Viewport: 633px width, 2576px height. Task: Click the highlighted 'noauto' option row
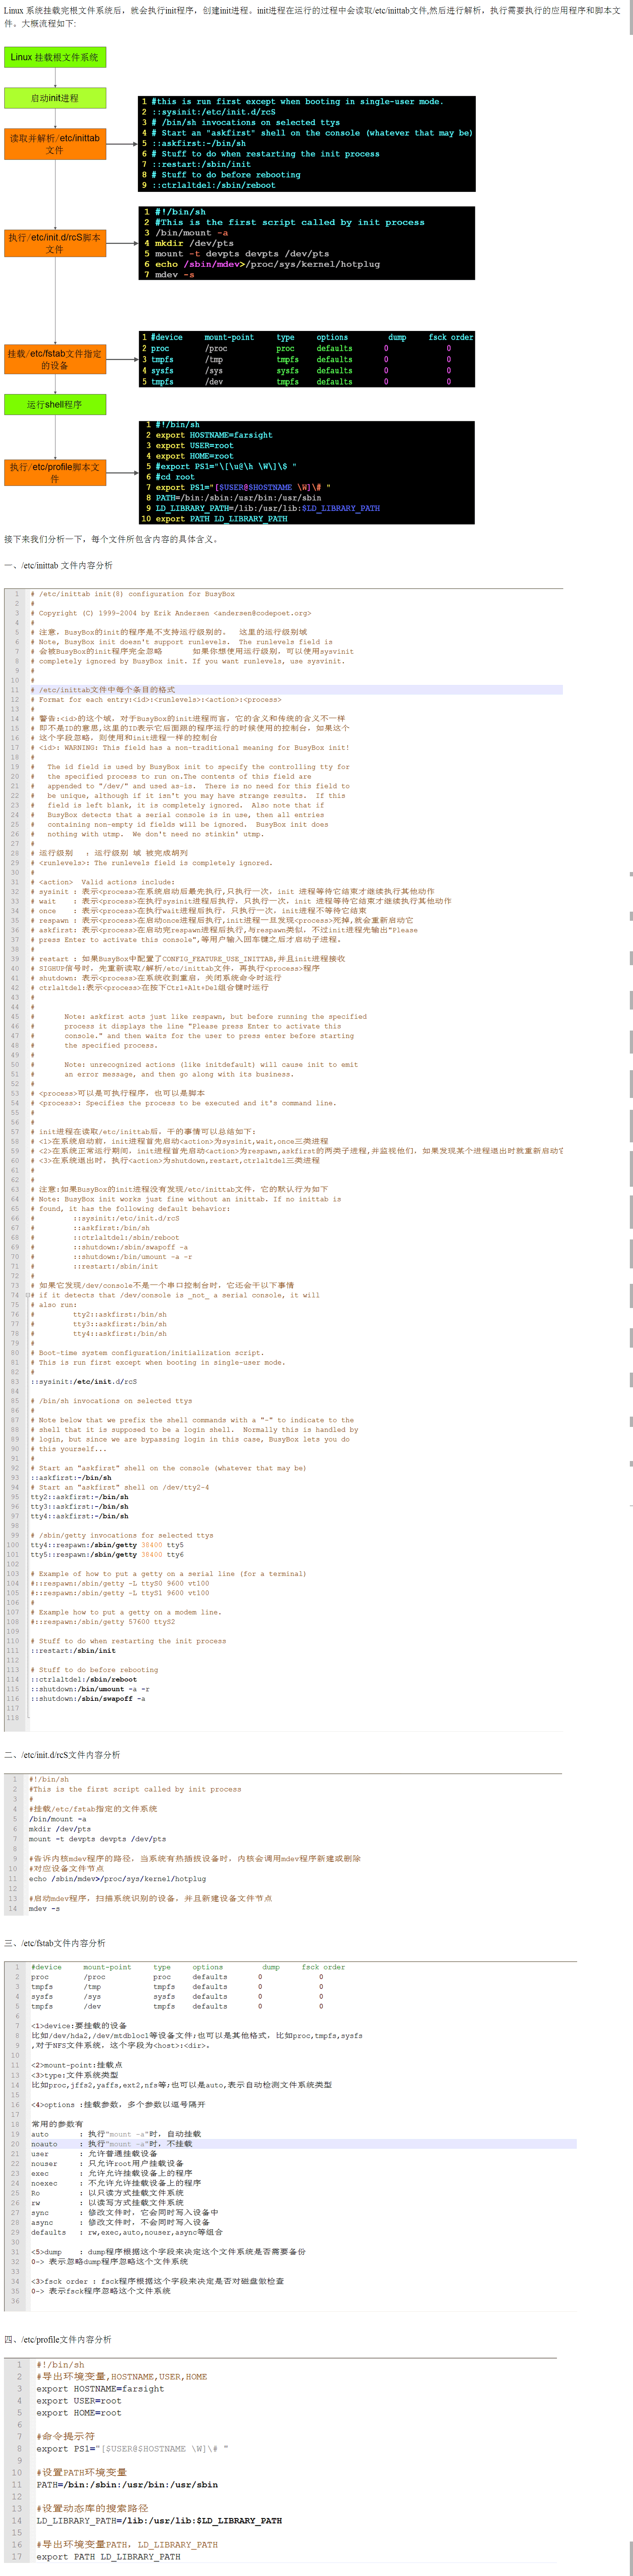303,2144
